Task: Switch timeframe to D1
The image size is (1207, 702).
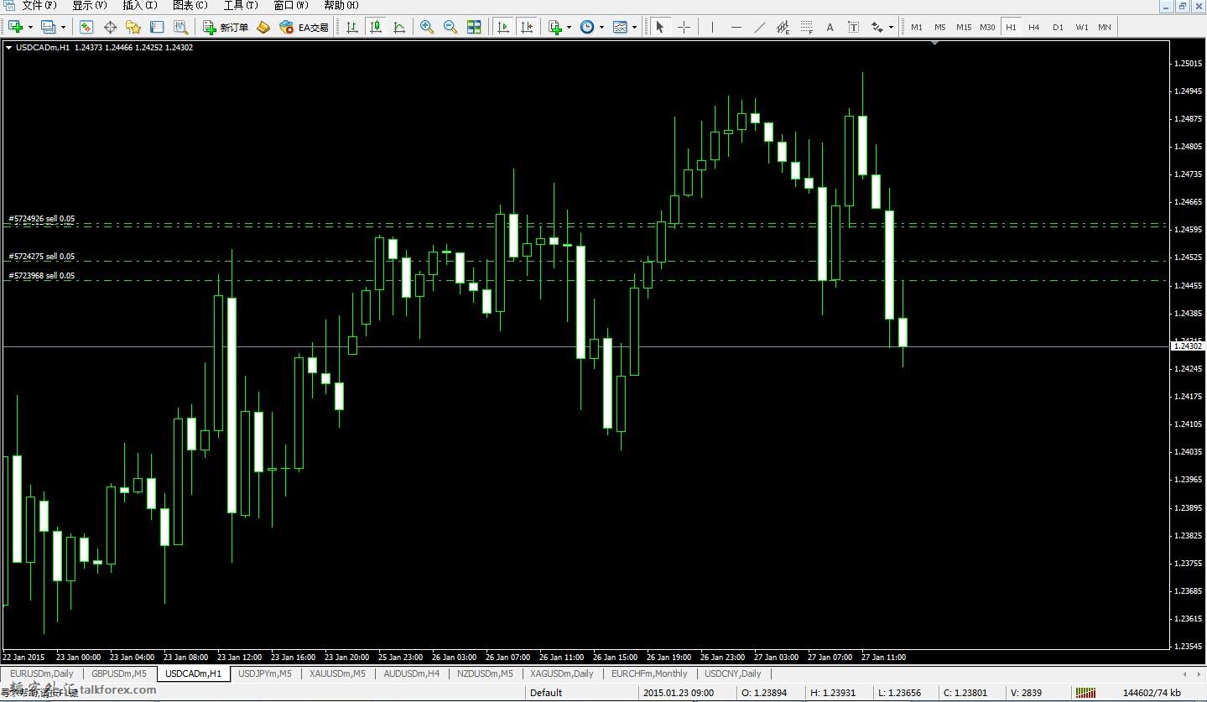Action: click(1058, 27)
